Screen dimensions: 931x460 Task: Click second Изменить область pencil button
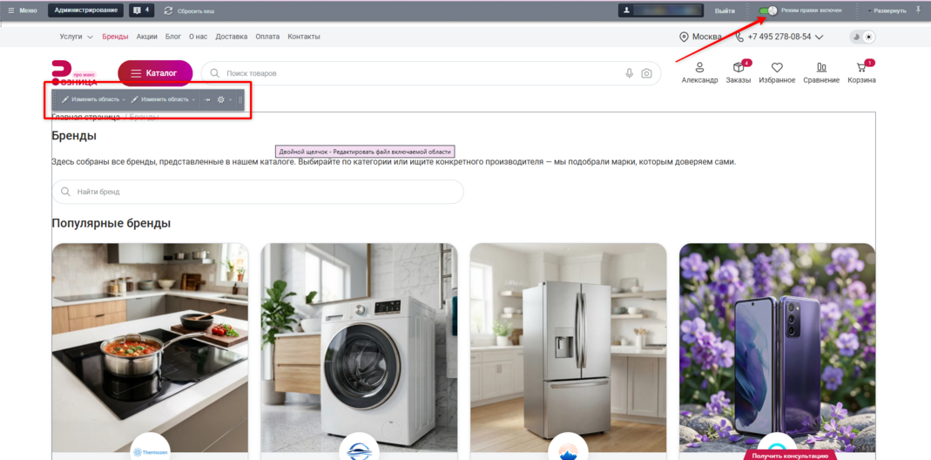coord(159,99)
